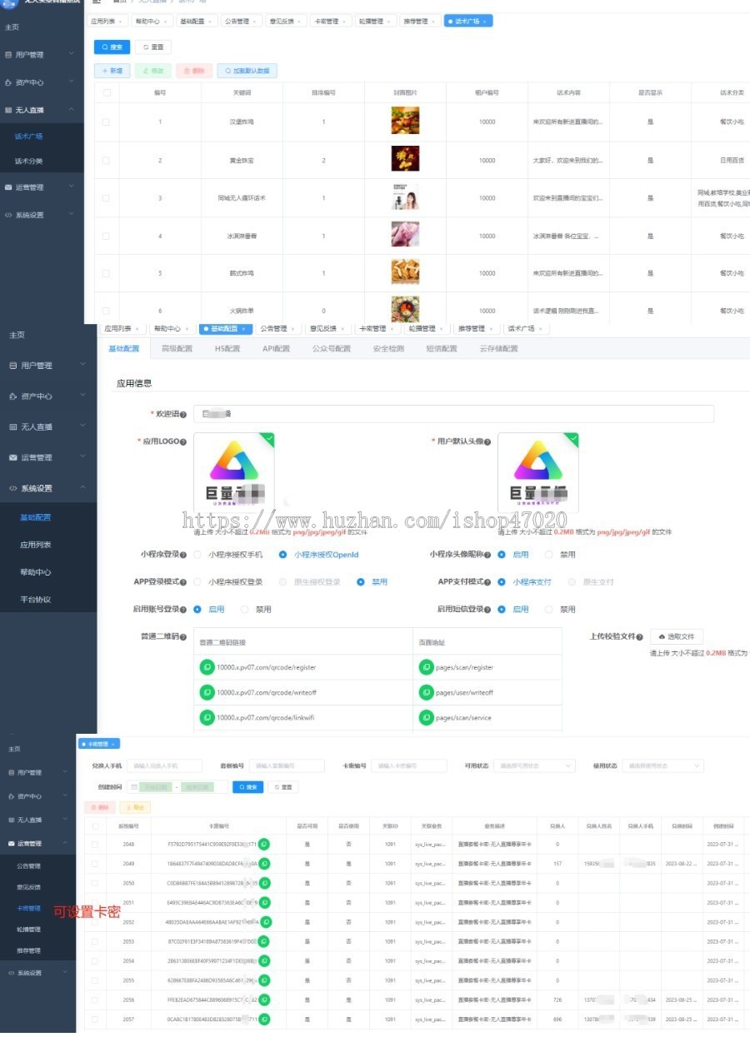Switch to the 高级配置 tab
Viewport: 750px width, 1037px height.
click(177, 349)
